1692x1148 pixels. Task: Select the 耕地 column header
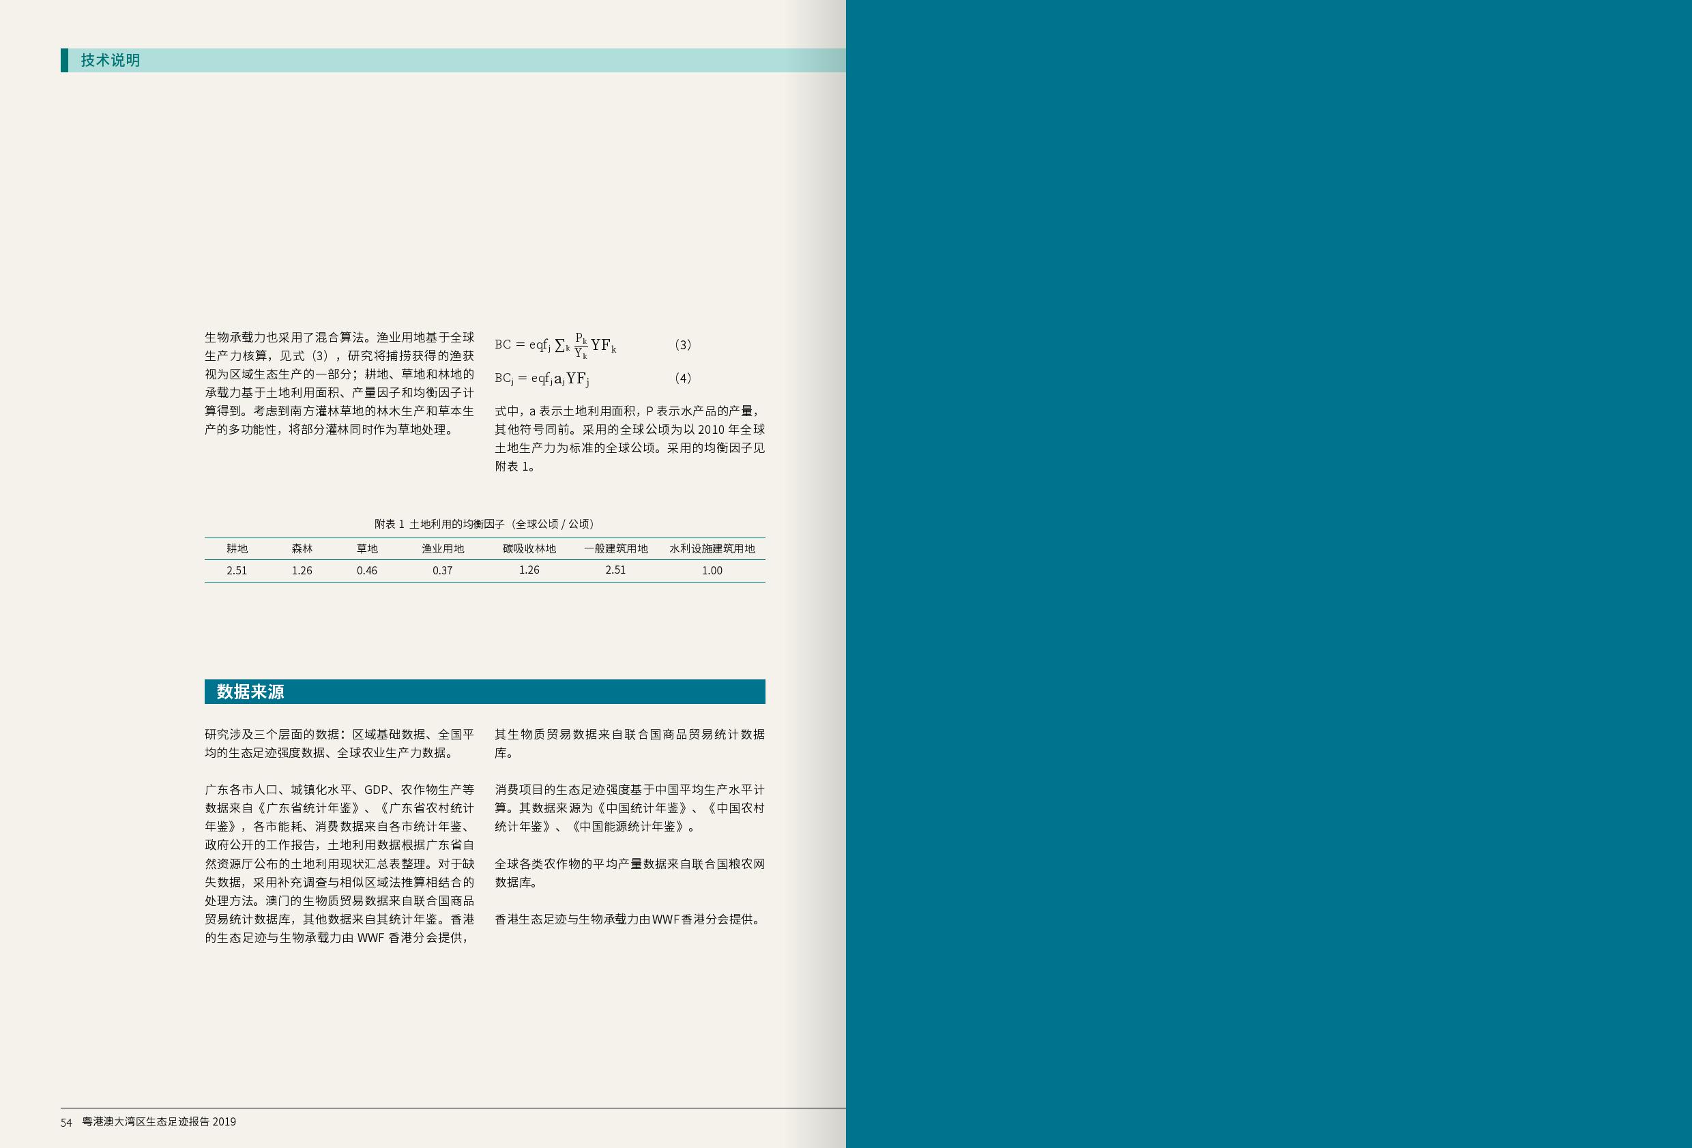pos(237,549)
